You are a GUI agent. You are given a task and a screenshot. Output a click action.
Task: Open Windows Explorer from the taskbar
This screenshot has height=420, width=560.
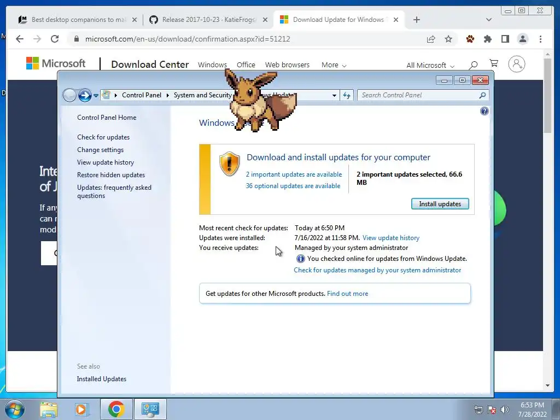[x=49, y=409]
